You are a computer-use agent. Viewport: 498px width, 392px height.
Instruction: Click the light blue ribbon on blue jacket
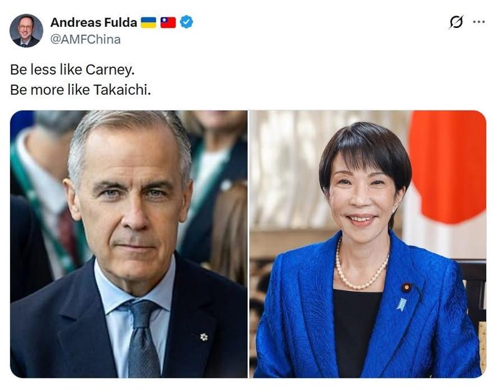tap(402, 304)
